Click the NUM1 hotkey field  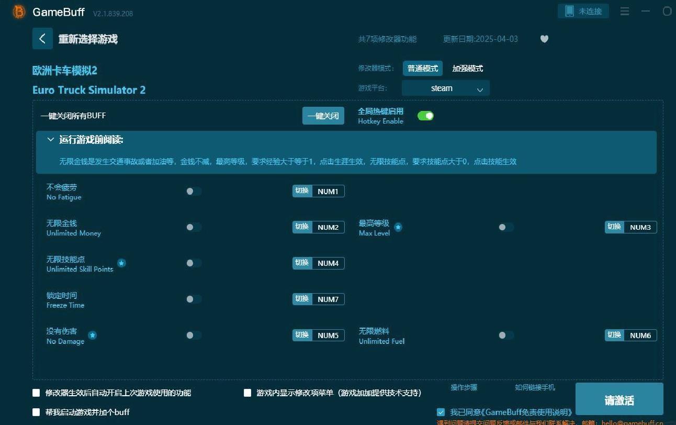(328, 192)
